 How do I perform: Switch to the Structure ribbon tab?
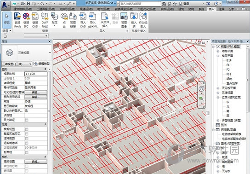pyautogui.click(x=191, y=9)
